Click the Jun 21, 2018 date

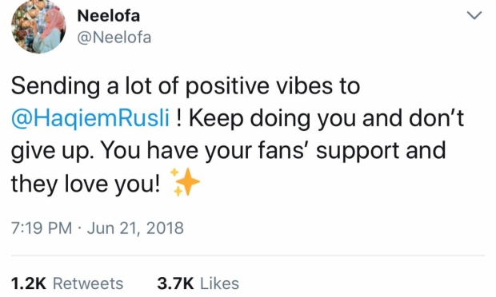pos(135,228)
